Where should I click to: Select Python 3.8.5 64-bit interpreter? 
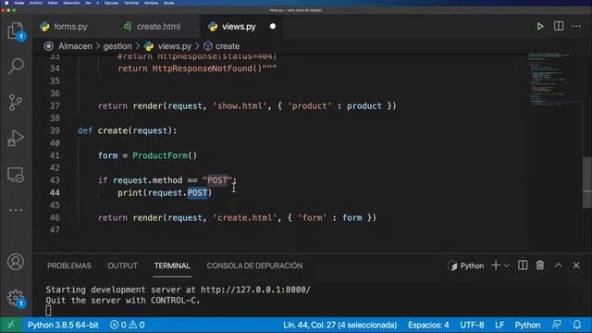[x=63, y=325]
